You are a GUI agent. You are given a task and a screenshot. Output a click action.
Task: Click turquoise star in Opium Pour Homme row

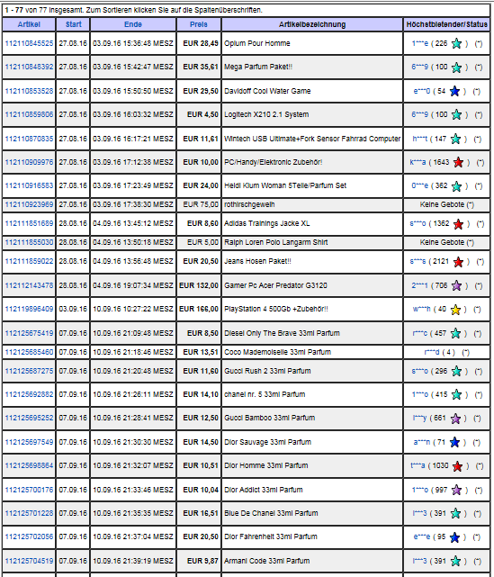click(x=456, y=43)
